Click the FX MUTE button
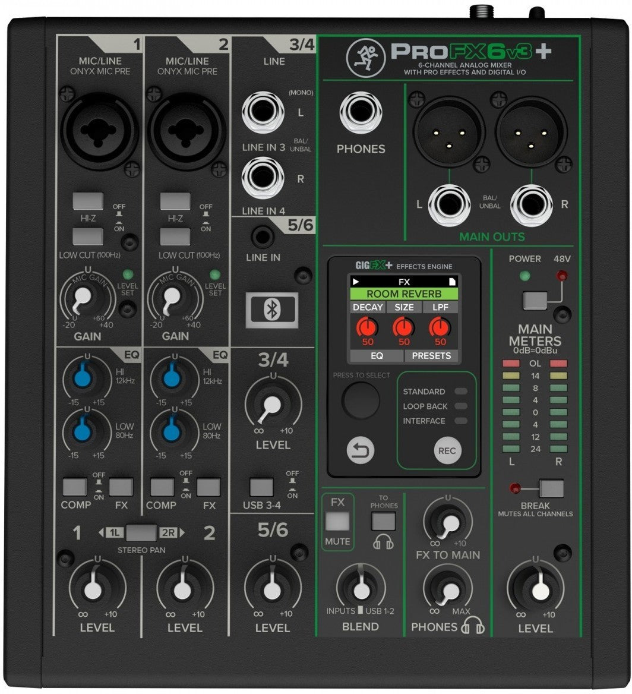 (337, 521)
